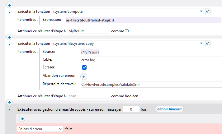222x134 pixels.
Task: Open /system/compute function in new window
Action: [208, 12]
